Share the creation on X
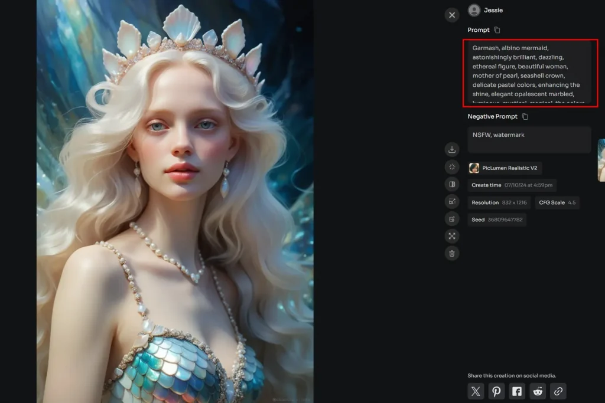Image resolution: width=605 pixels, height=403 pixels. [x=476, y=391]
